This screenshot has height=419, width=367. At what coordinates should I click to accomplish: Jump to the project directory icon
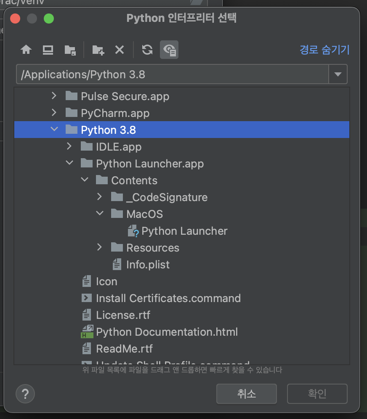tap(70, 50)
